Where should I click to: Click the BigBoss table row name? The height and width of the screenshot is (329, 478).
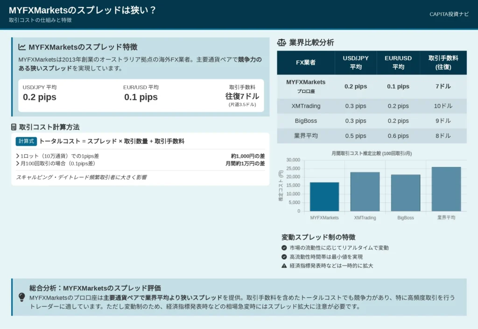[x=306, y=121]
